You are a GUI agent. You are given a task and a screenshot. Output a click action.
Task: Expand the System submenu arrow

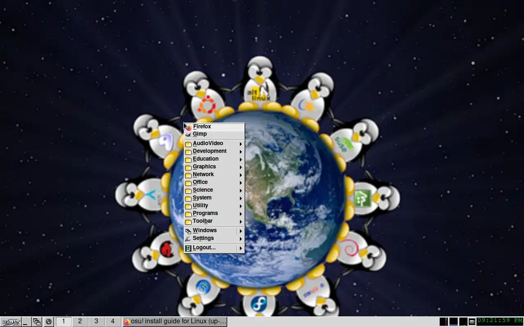(241, 198)
